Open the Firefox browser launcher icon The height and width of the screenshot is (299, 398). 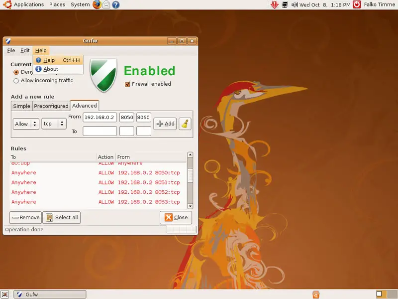(97, 4)
